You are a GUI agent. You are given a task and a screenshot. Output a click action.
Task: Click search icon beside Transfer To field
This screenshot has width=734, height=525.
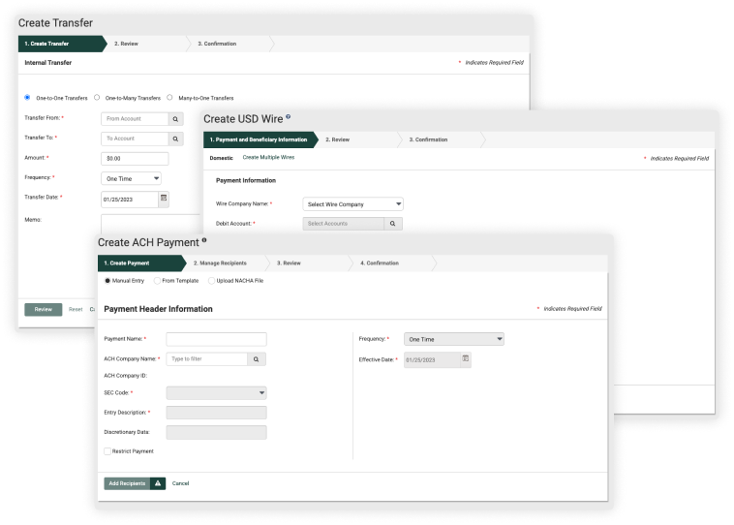click(175, 139)
